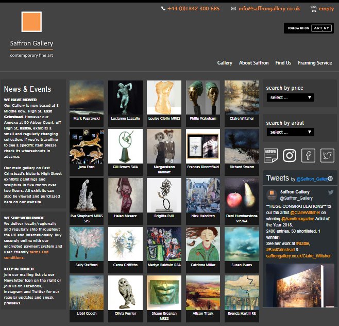
Task: Open the Catriona Millar portrait thumbnail
Action: (x=203, y=244)
